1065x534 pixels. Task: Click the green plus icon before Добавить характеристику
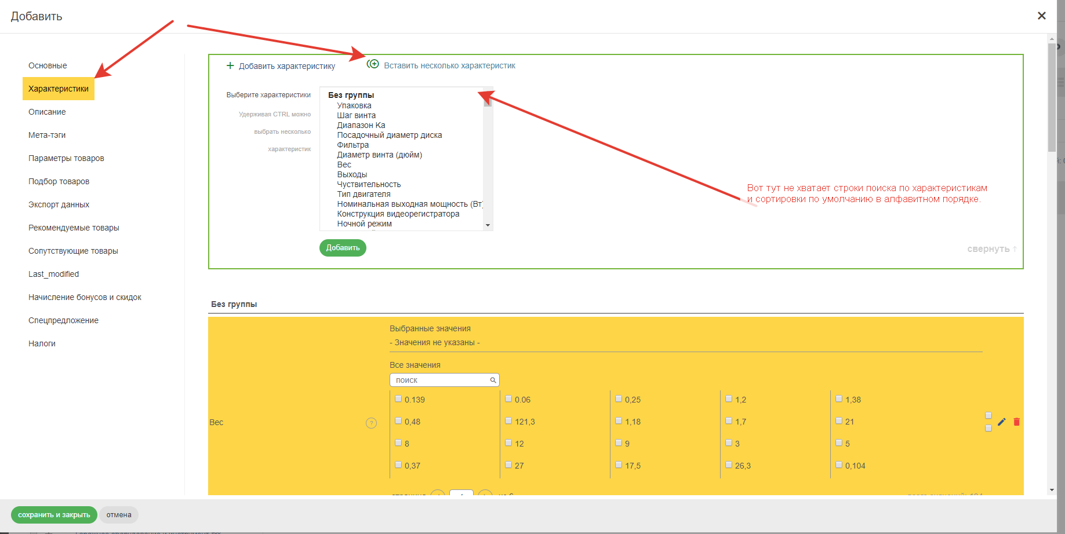(230, 65)
